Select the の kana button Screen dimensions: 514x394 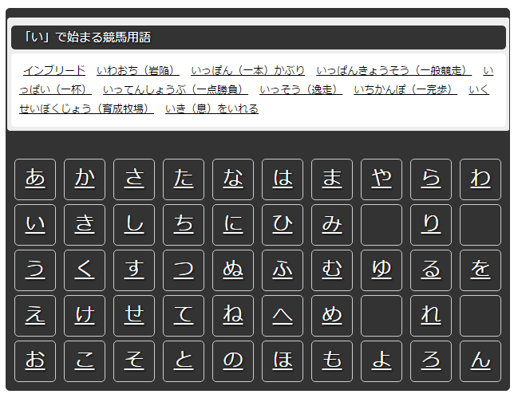tap(233, 361)
